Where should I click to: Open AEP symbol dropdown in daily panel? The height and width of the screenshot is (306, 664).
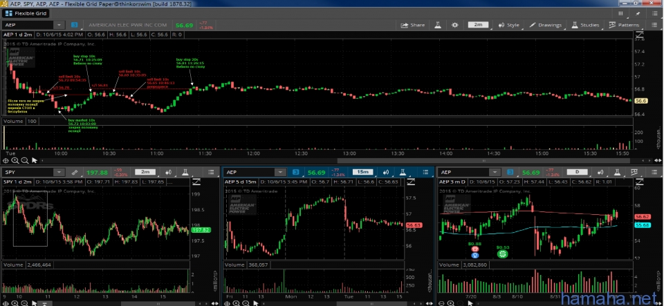tap(495, 173)
